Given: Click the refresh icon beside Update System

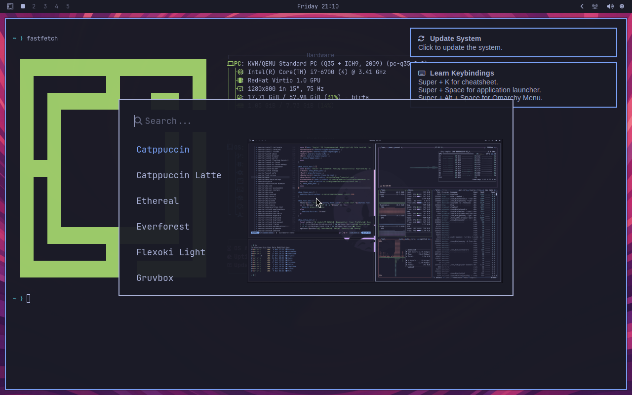Looking at the screenshot, I should pos(421,39).
